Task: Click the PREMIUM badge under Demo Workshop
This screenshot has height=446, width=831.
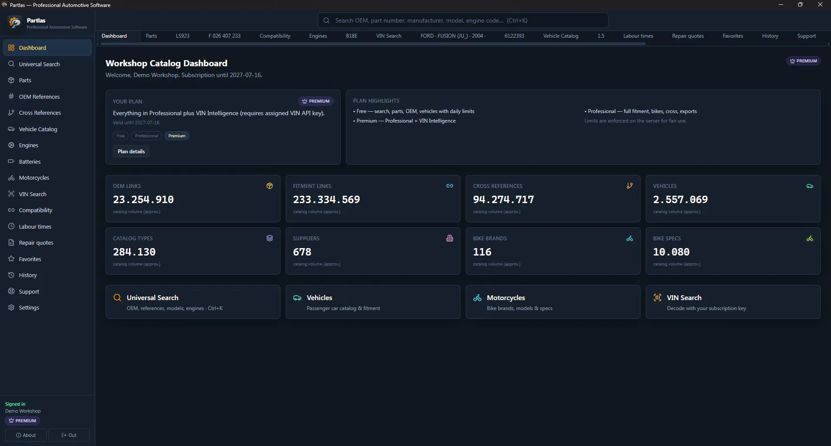Action: [23, 421]
